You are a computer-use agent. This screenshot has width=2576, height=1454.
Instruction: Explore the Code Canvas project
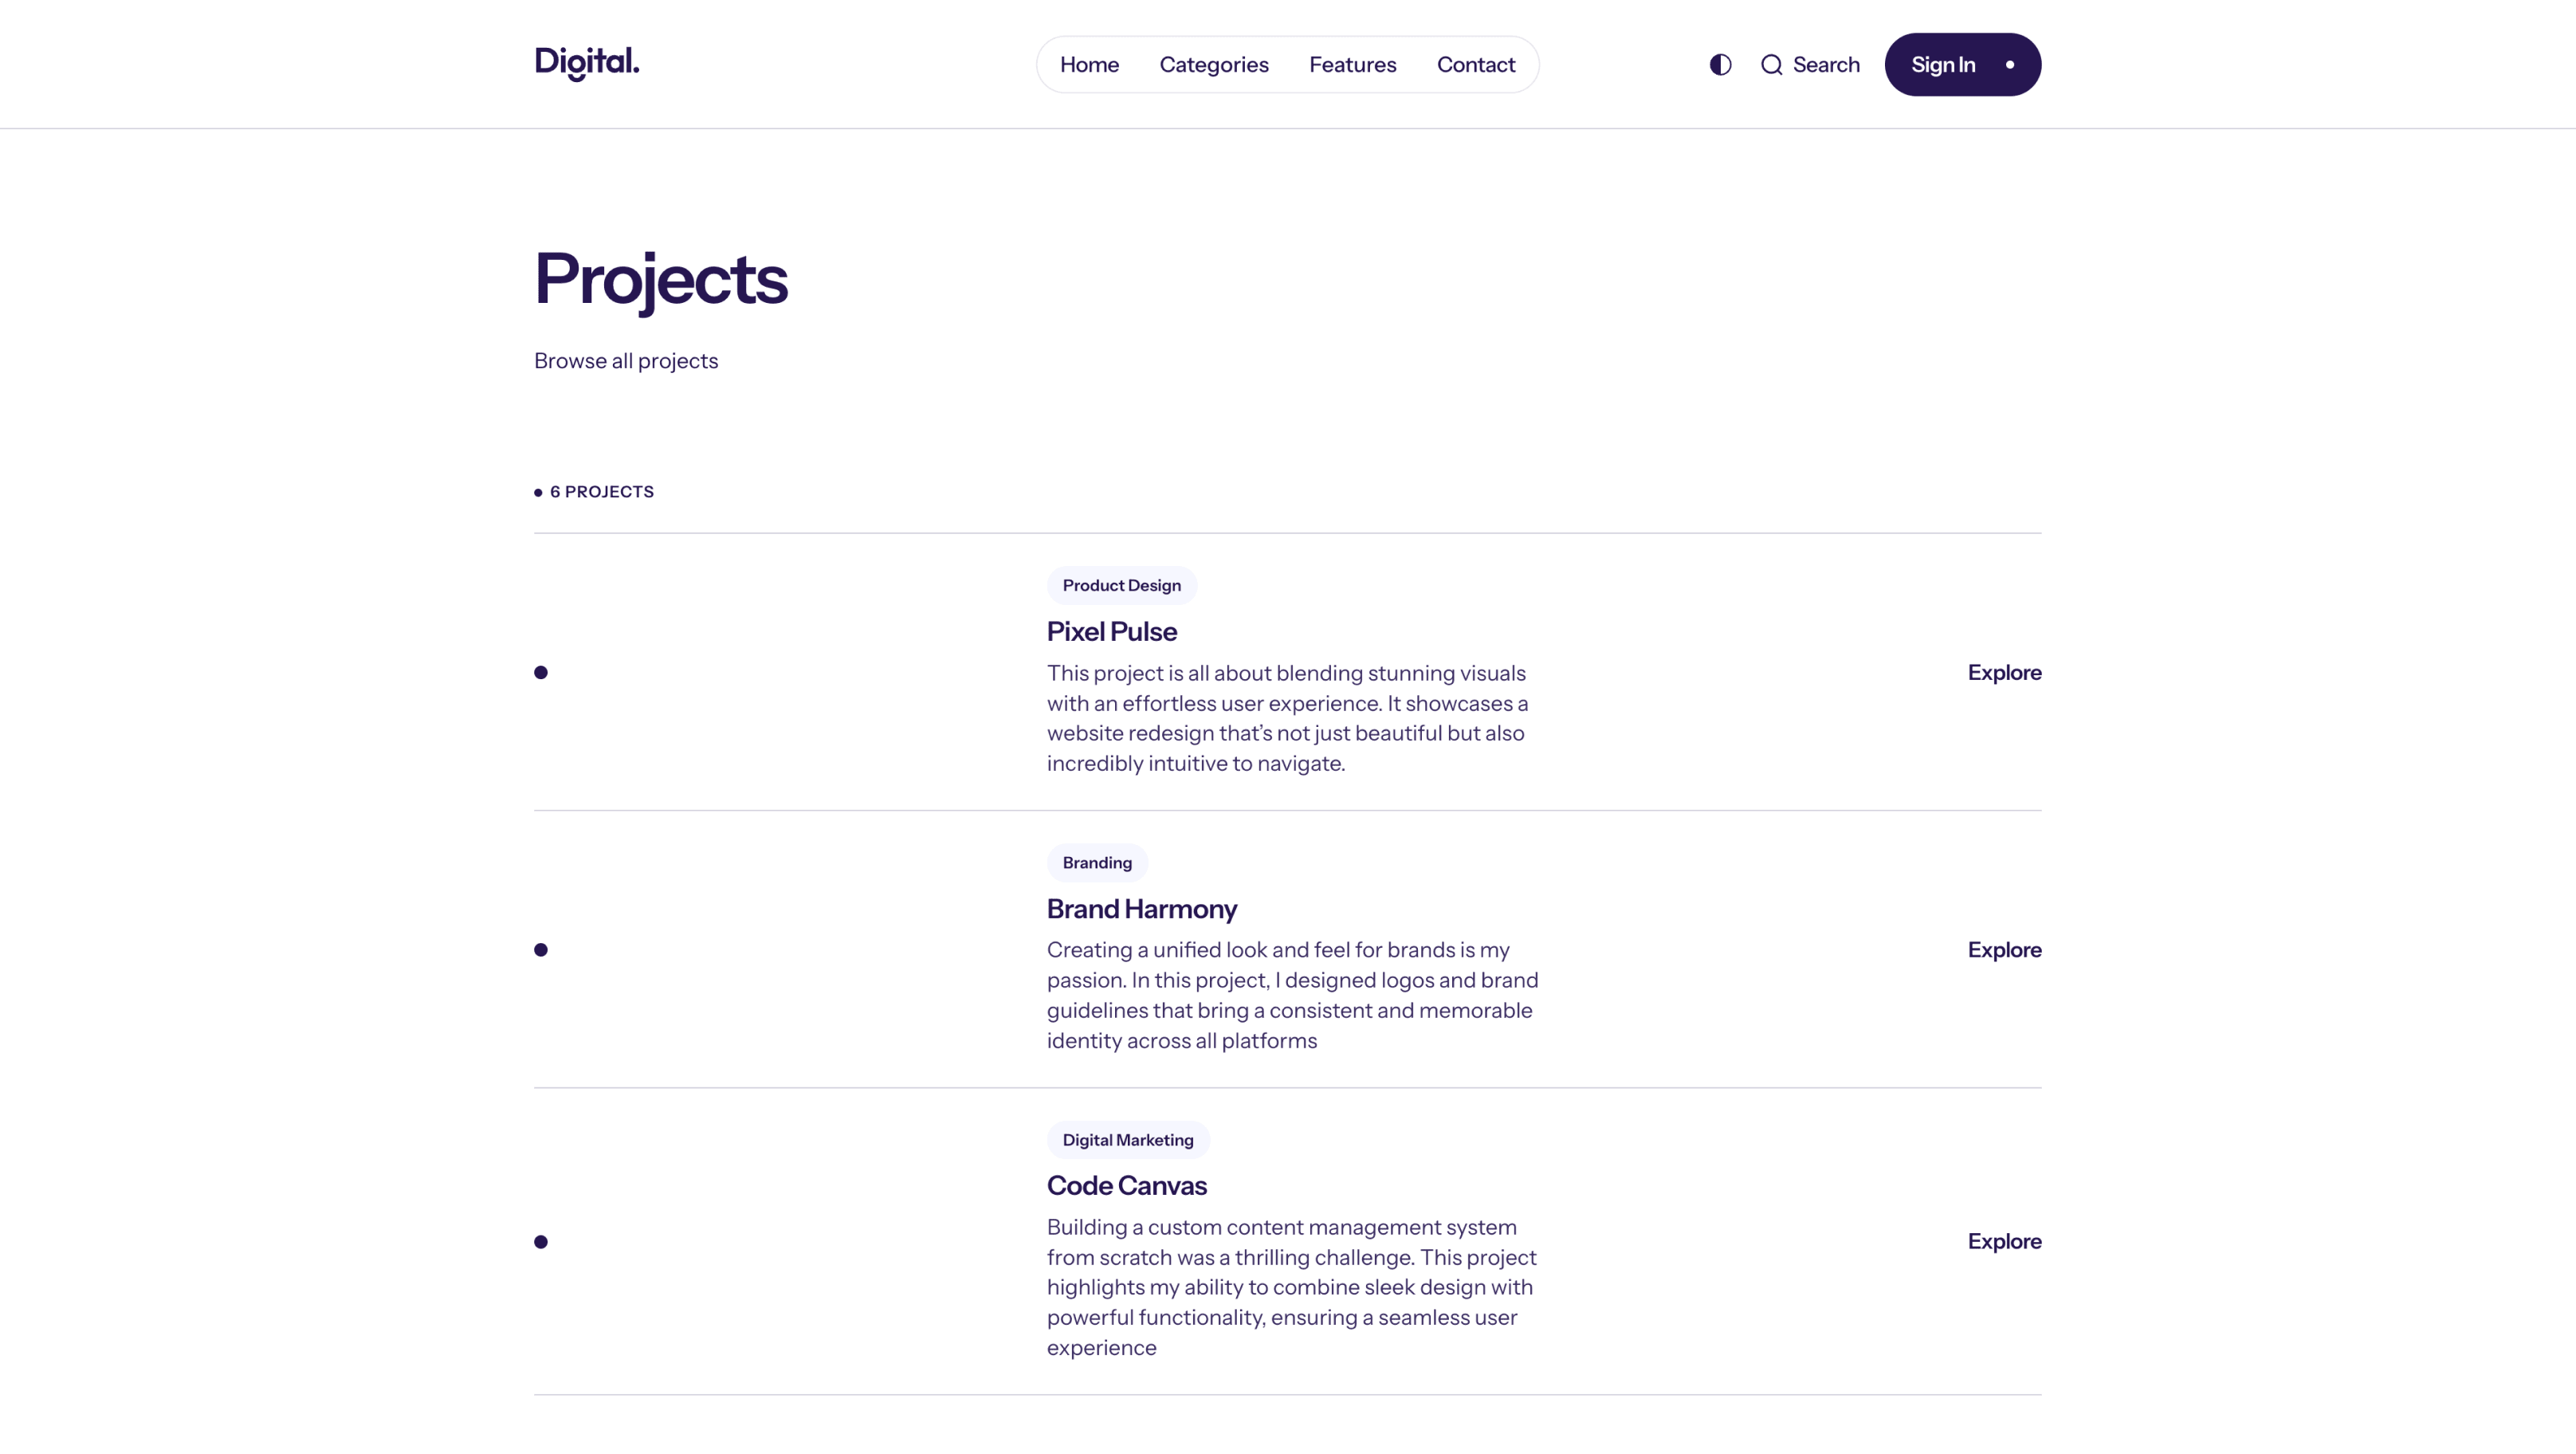click(2004, 1241)
